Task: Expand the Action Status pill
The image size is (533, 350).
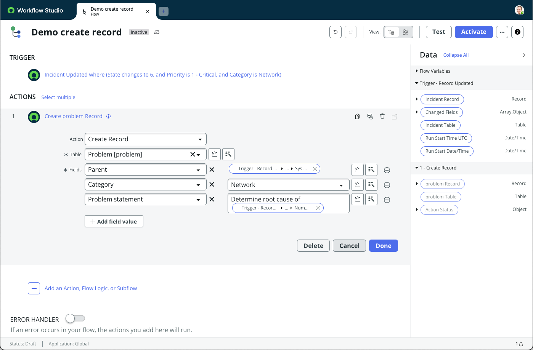Action: pyautogui.click(x=417, y=210)
